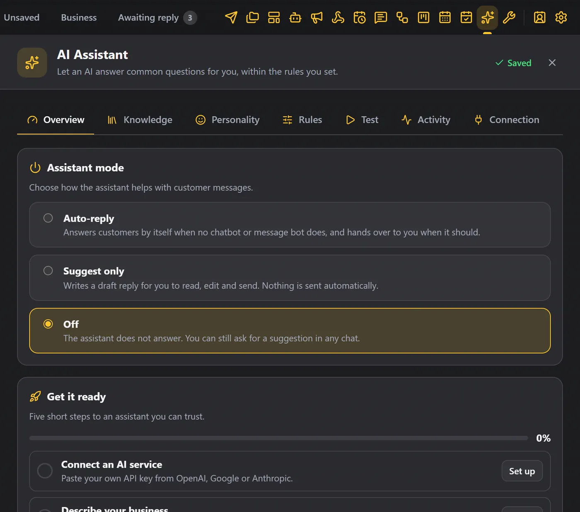Switch to the Overview tab

(x=56, y=120)
